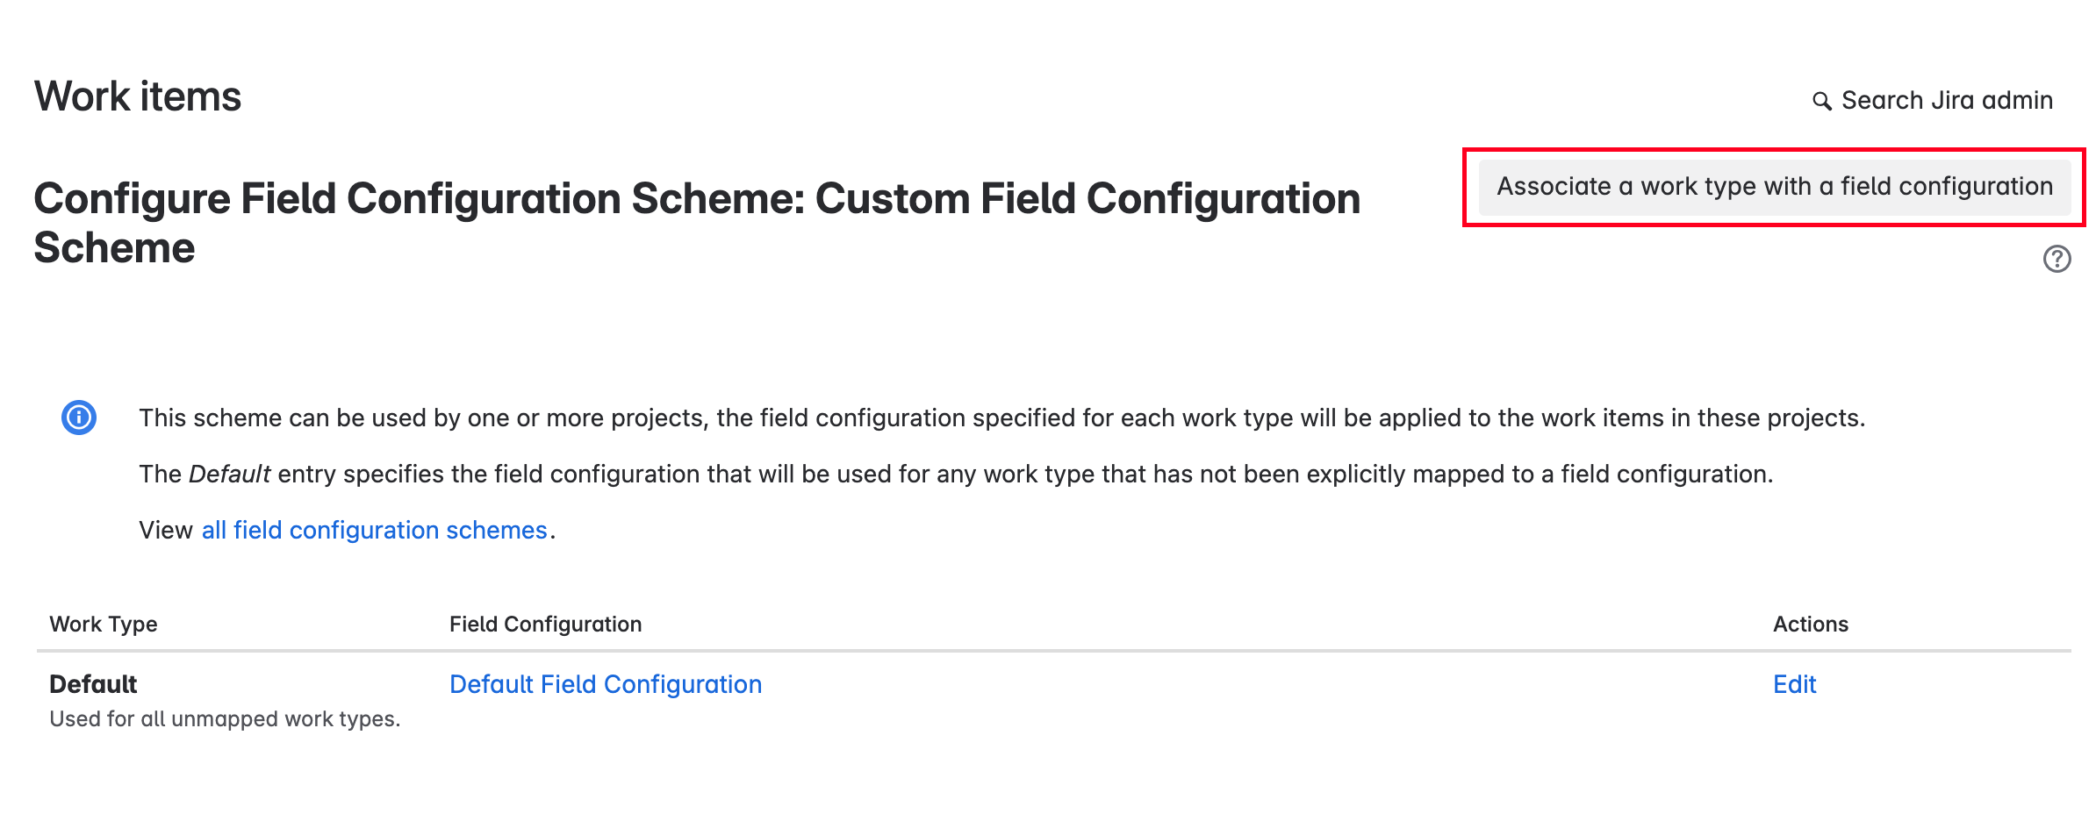Click the Work Type column header
This screenshot has width=2096, height=821.
(x=104, y=625)
